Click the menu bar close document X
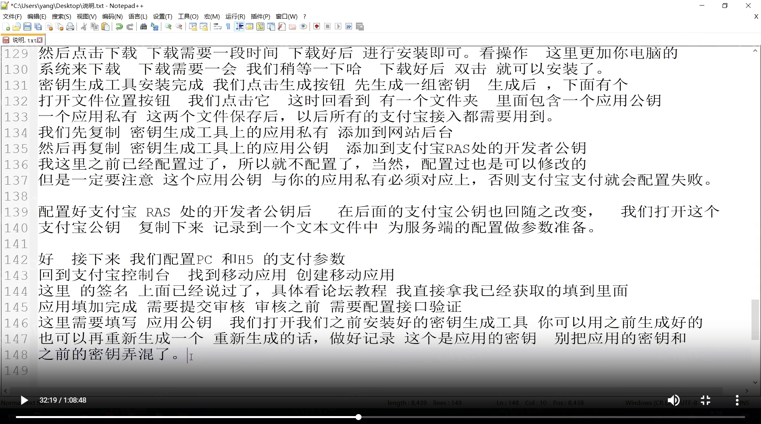The width and height of the screenshot is (761, 424). point(756,17)
